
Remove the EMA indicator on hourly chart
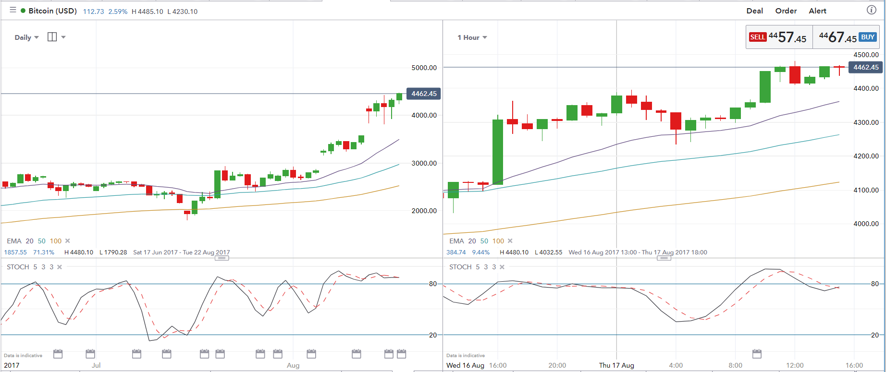(510, 241)
